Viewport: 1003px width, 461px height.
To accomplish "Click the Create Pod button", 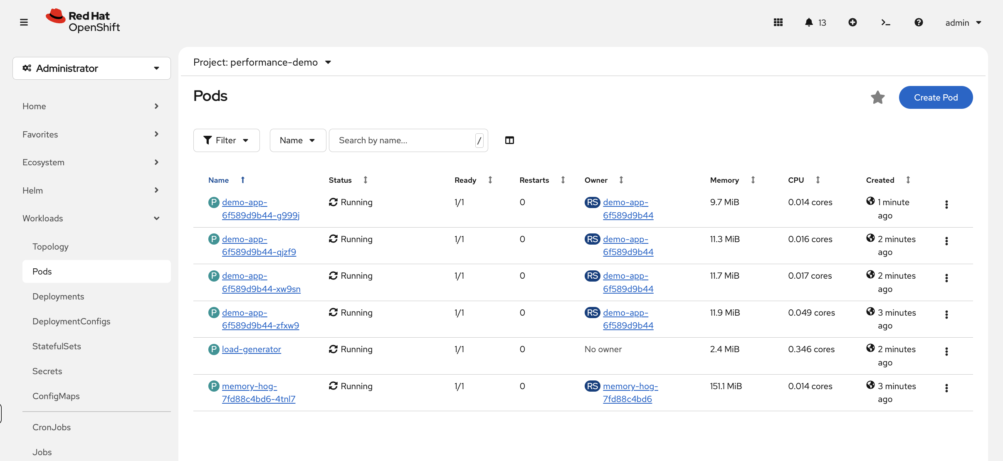I will [935, 97].
